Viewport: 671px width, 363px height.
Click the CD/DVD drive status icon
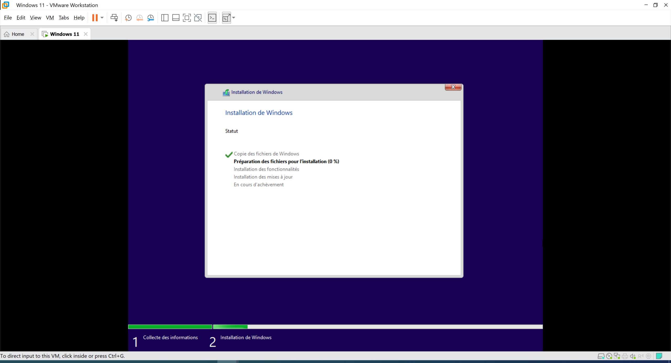pos(609,356)
